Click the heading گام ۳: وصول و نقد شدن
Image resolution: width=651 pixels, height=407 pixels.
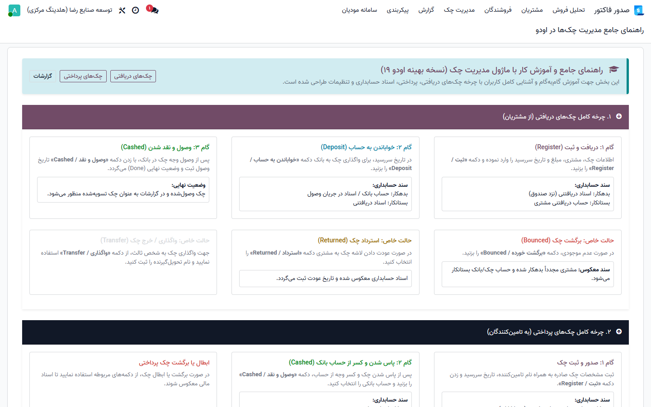(x=165, y=147)
